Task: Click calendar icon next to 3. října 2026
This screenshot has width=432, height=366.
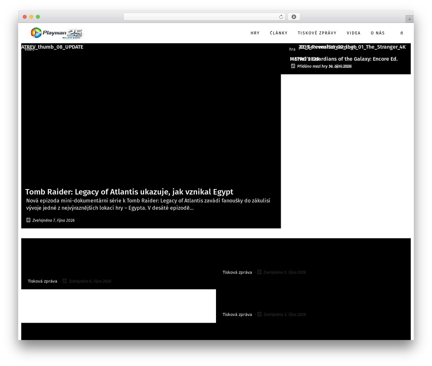Action: [x=260, y=314]
